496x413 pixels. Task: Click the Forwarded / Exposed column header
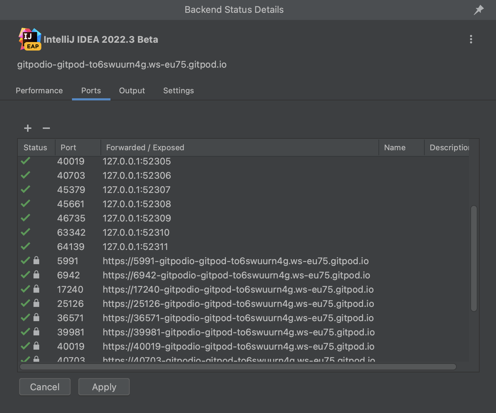240,147
